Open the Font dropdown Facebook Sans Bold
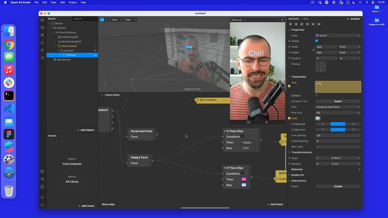The image size is (388, 218). 338,107
